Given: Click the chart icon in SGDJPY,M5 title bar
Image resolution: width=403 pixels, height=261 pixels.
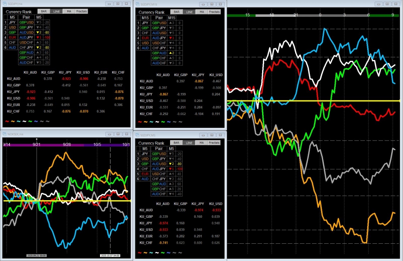Looking at the screenshot, I should [138, 135].
